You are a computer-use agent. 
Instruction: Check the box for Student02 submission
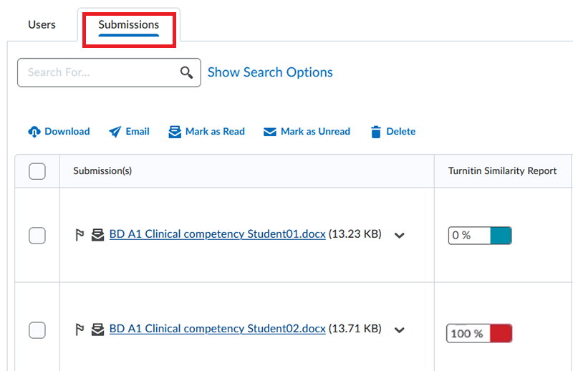coord(37,329)
